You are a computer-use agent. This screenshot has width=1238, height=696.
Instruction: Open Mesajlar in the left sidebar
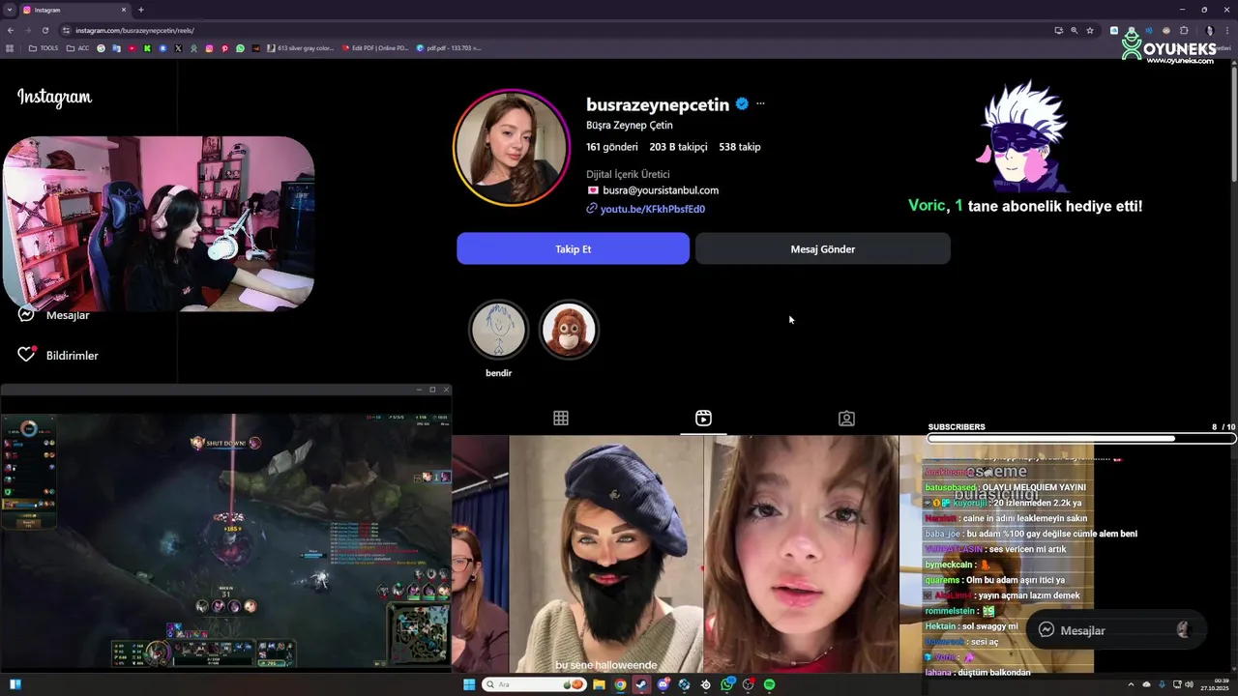tap(54, 315)
